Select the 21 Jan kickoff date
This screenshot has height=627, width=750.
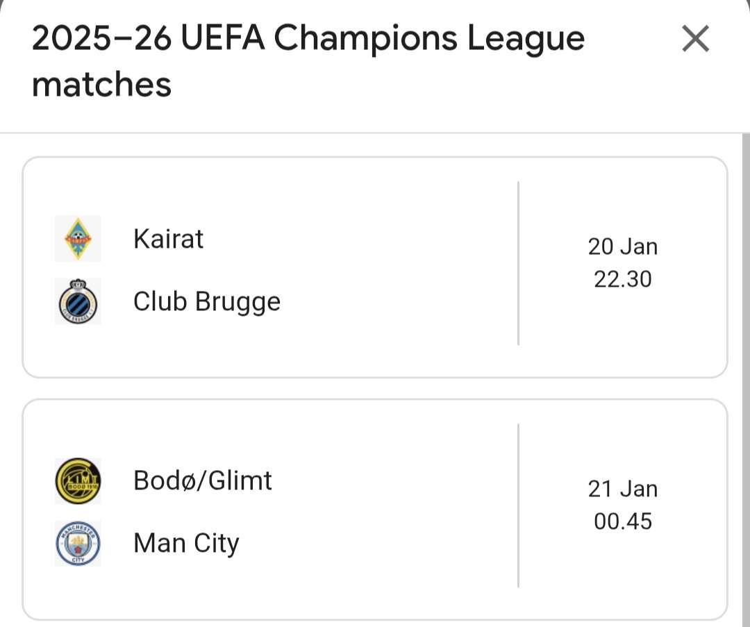click(x=623, y=488)
